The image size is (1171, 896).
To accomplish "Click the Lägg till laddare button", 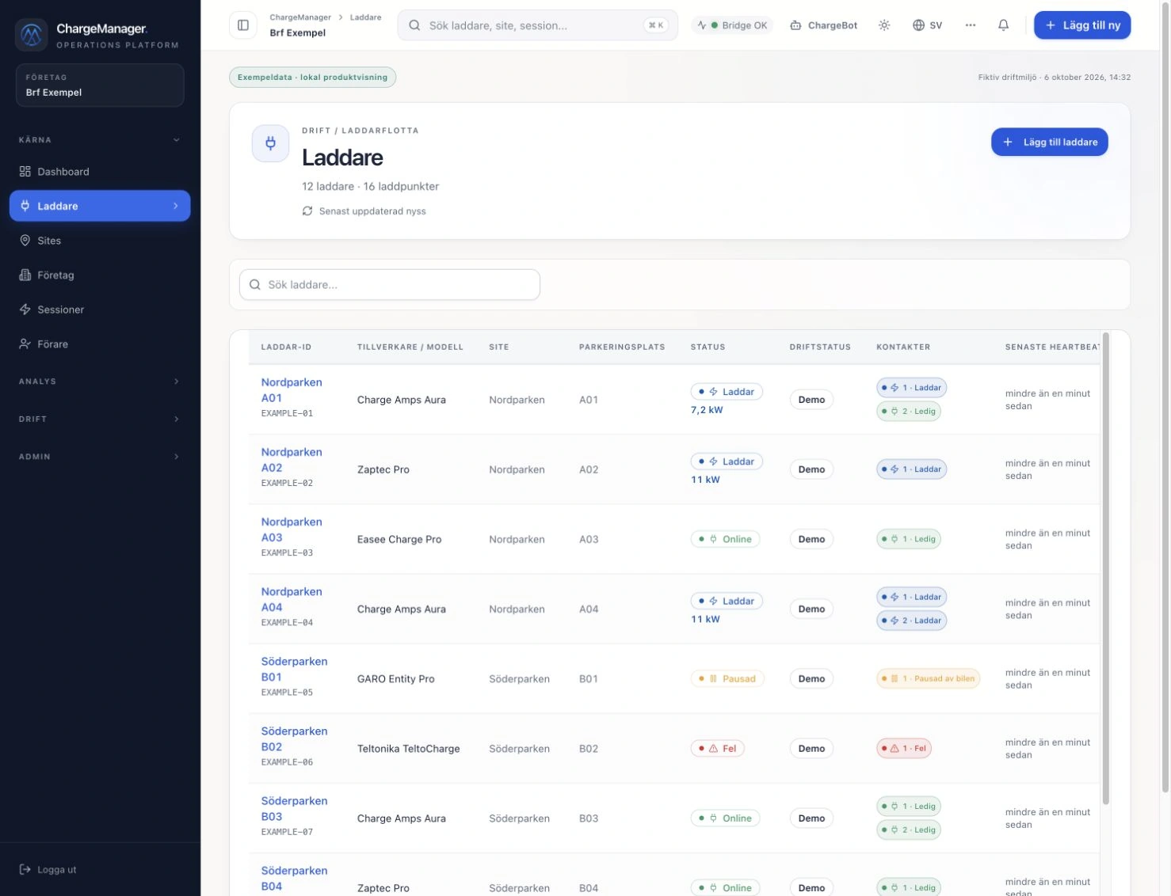I will (x=1049, y=142).
